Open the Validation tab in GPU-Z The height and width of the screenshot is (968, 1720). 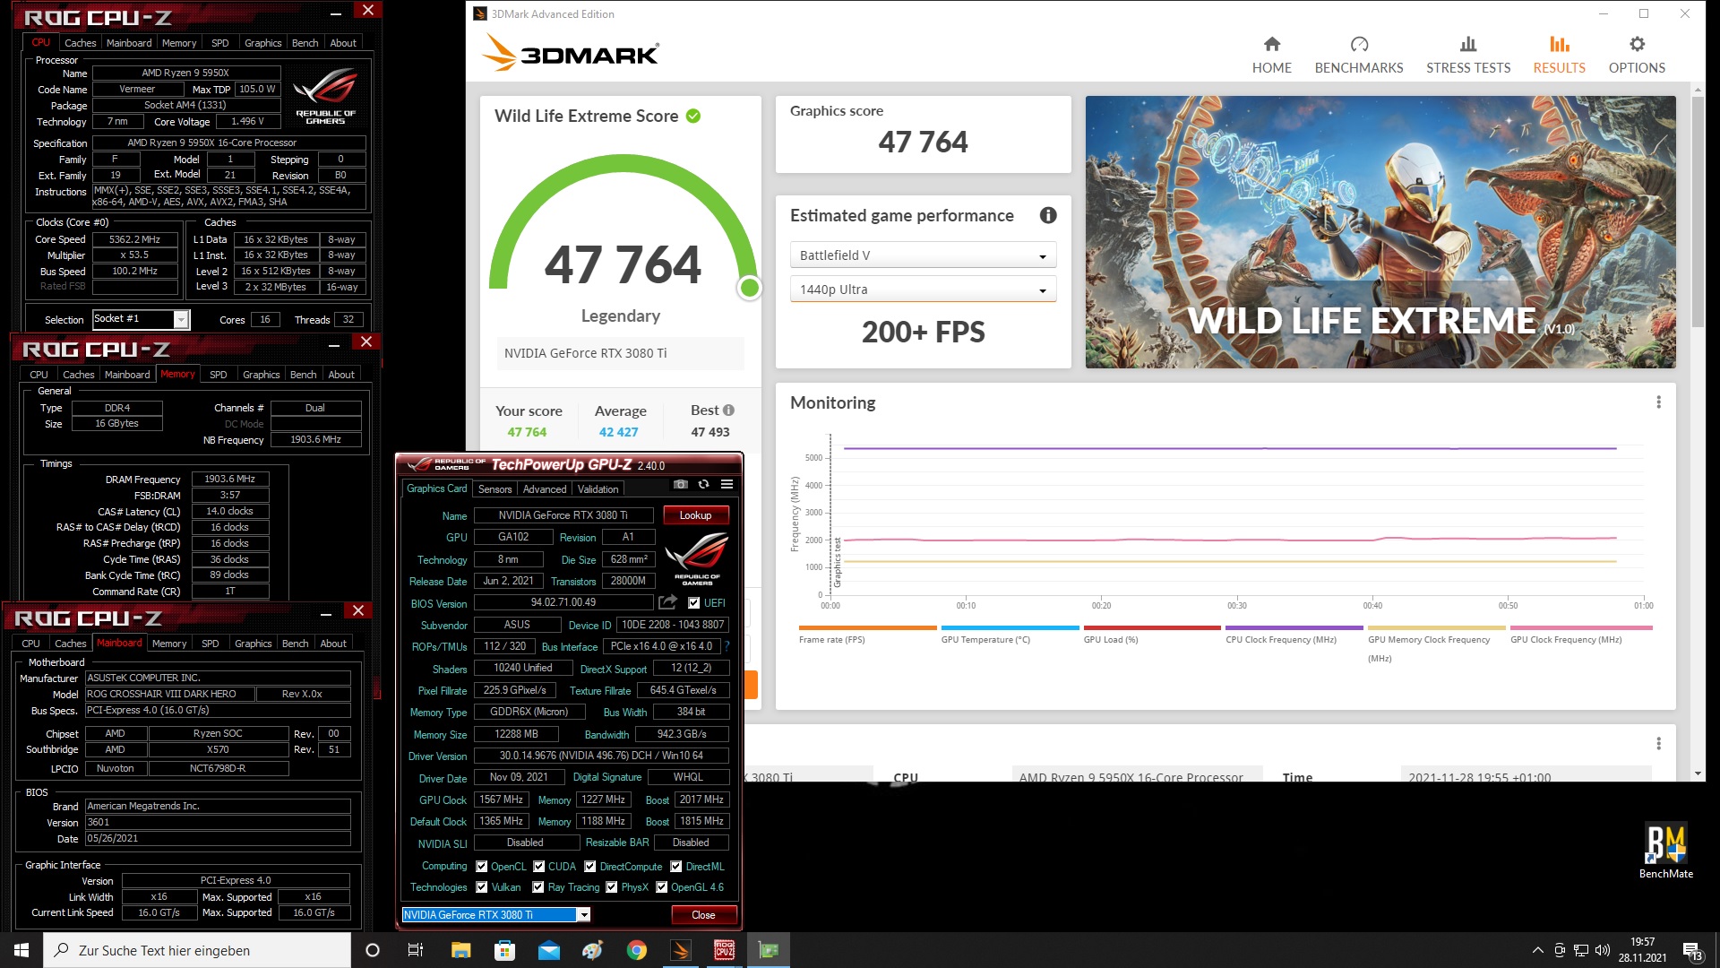598,488
